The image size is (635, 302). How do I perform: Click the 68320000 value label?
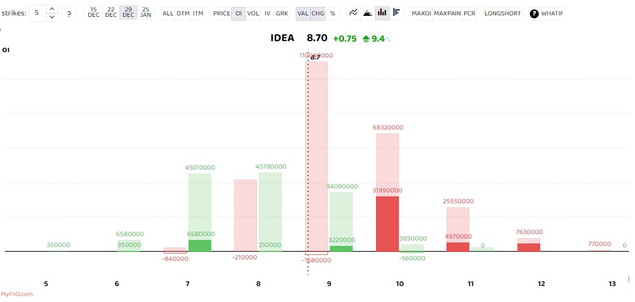point(388,127)
